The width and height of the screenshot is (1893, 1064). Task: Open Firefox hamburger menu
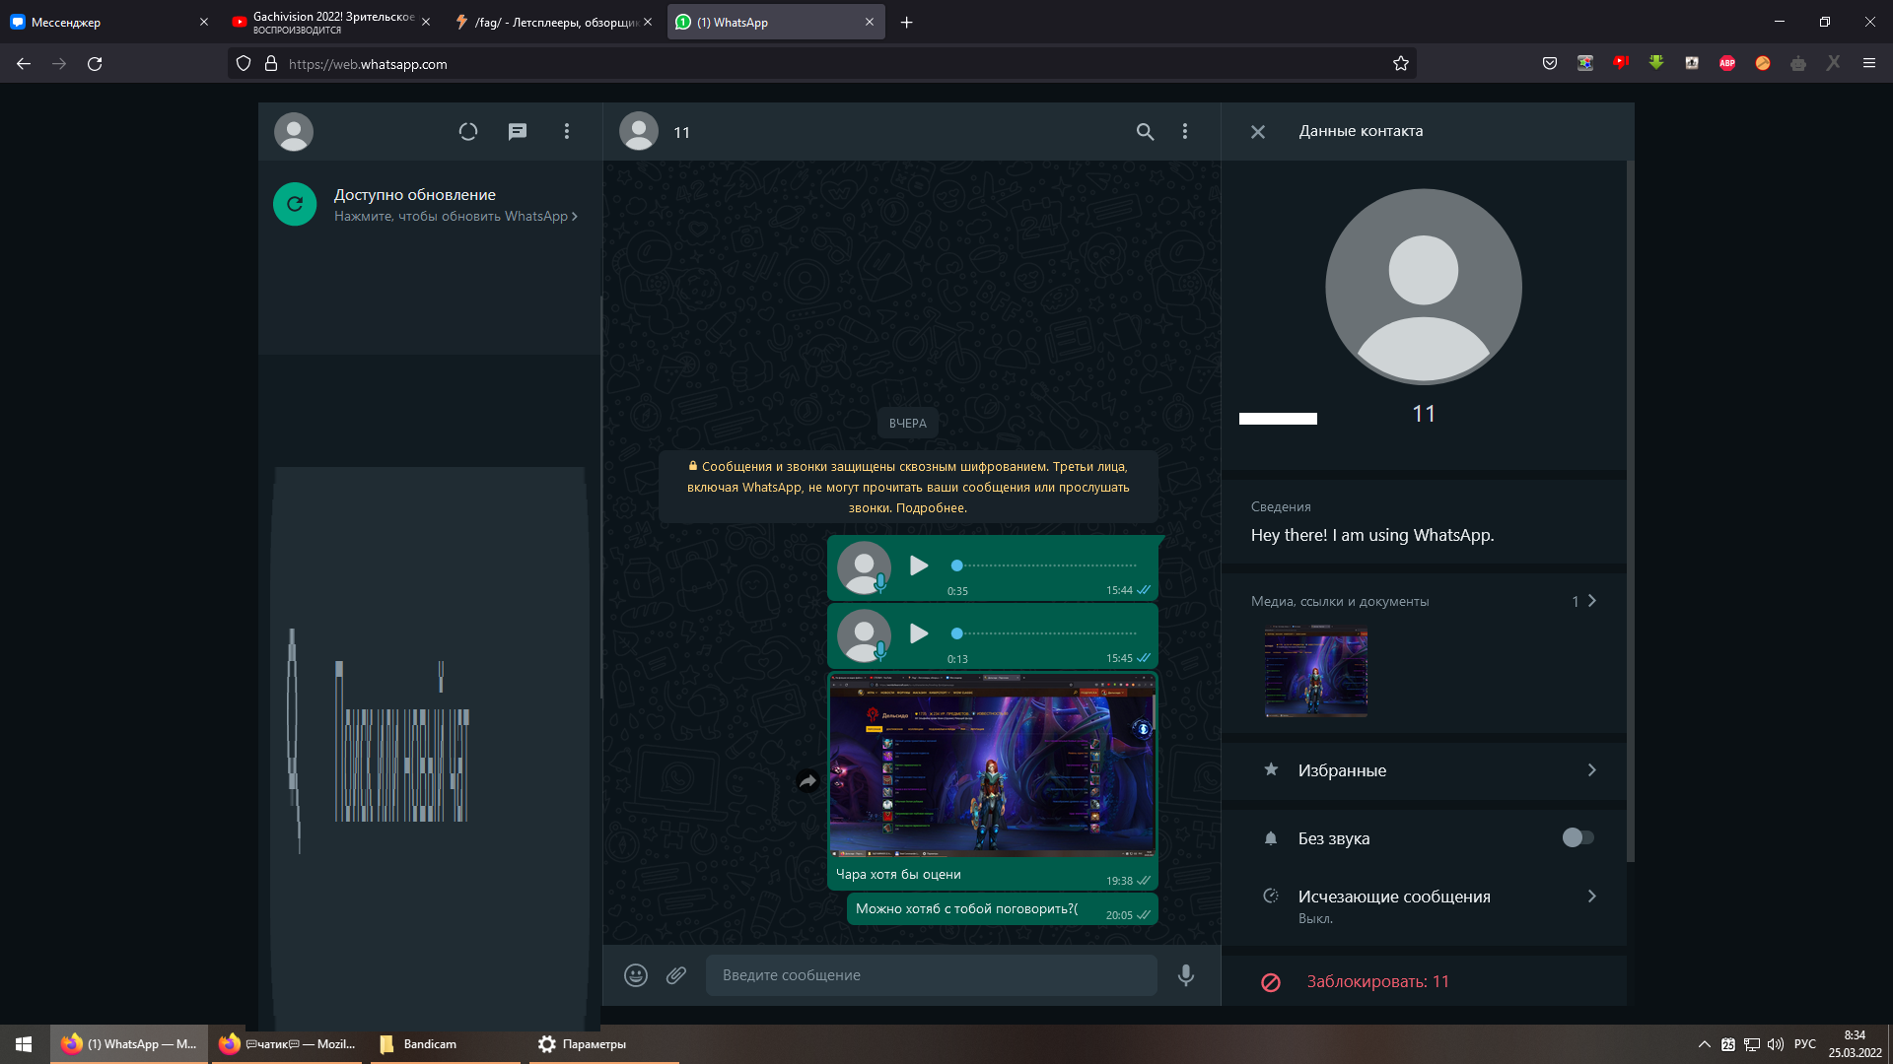click(1869, 63)
